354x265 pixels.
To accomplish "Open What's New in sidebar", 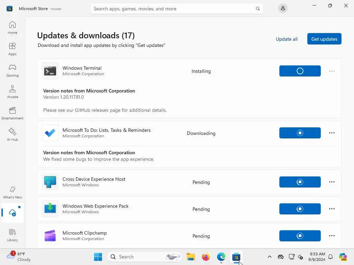I will [x=12, y=192].
